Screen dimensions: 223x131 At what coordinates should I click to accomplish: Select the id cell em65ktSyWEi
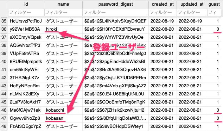coord(26,70)
